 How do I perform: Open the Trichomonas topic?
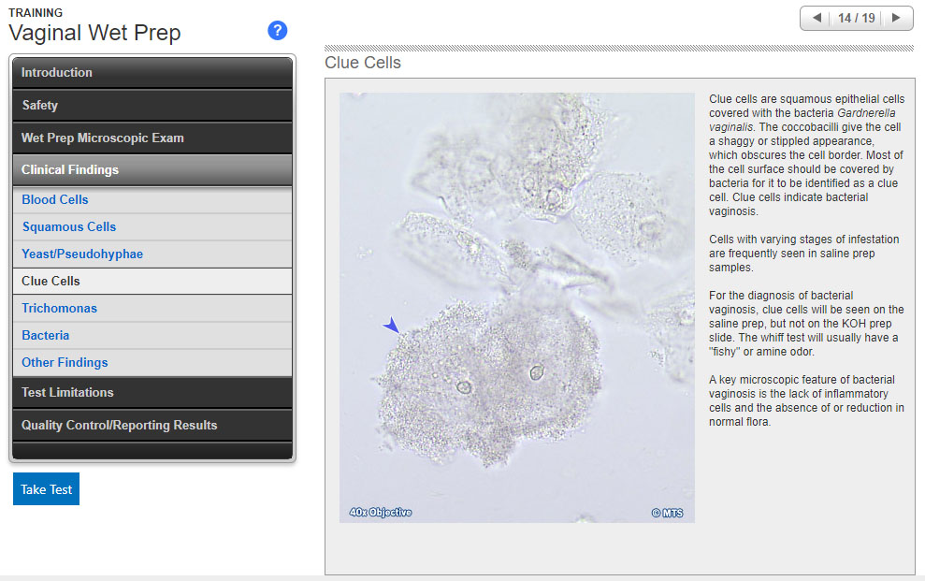pos(60,309)
